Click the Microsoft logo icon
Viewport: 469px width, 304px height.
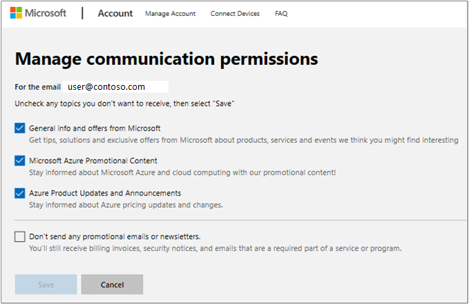click(15, 13)
